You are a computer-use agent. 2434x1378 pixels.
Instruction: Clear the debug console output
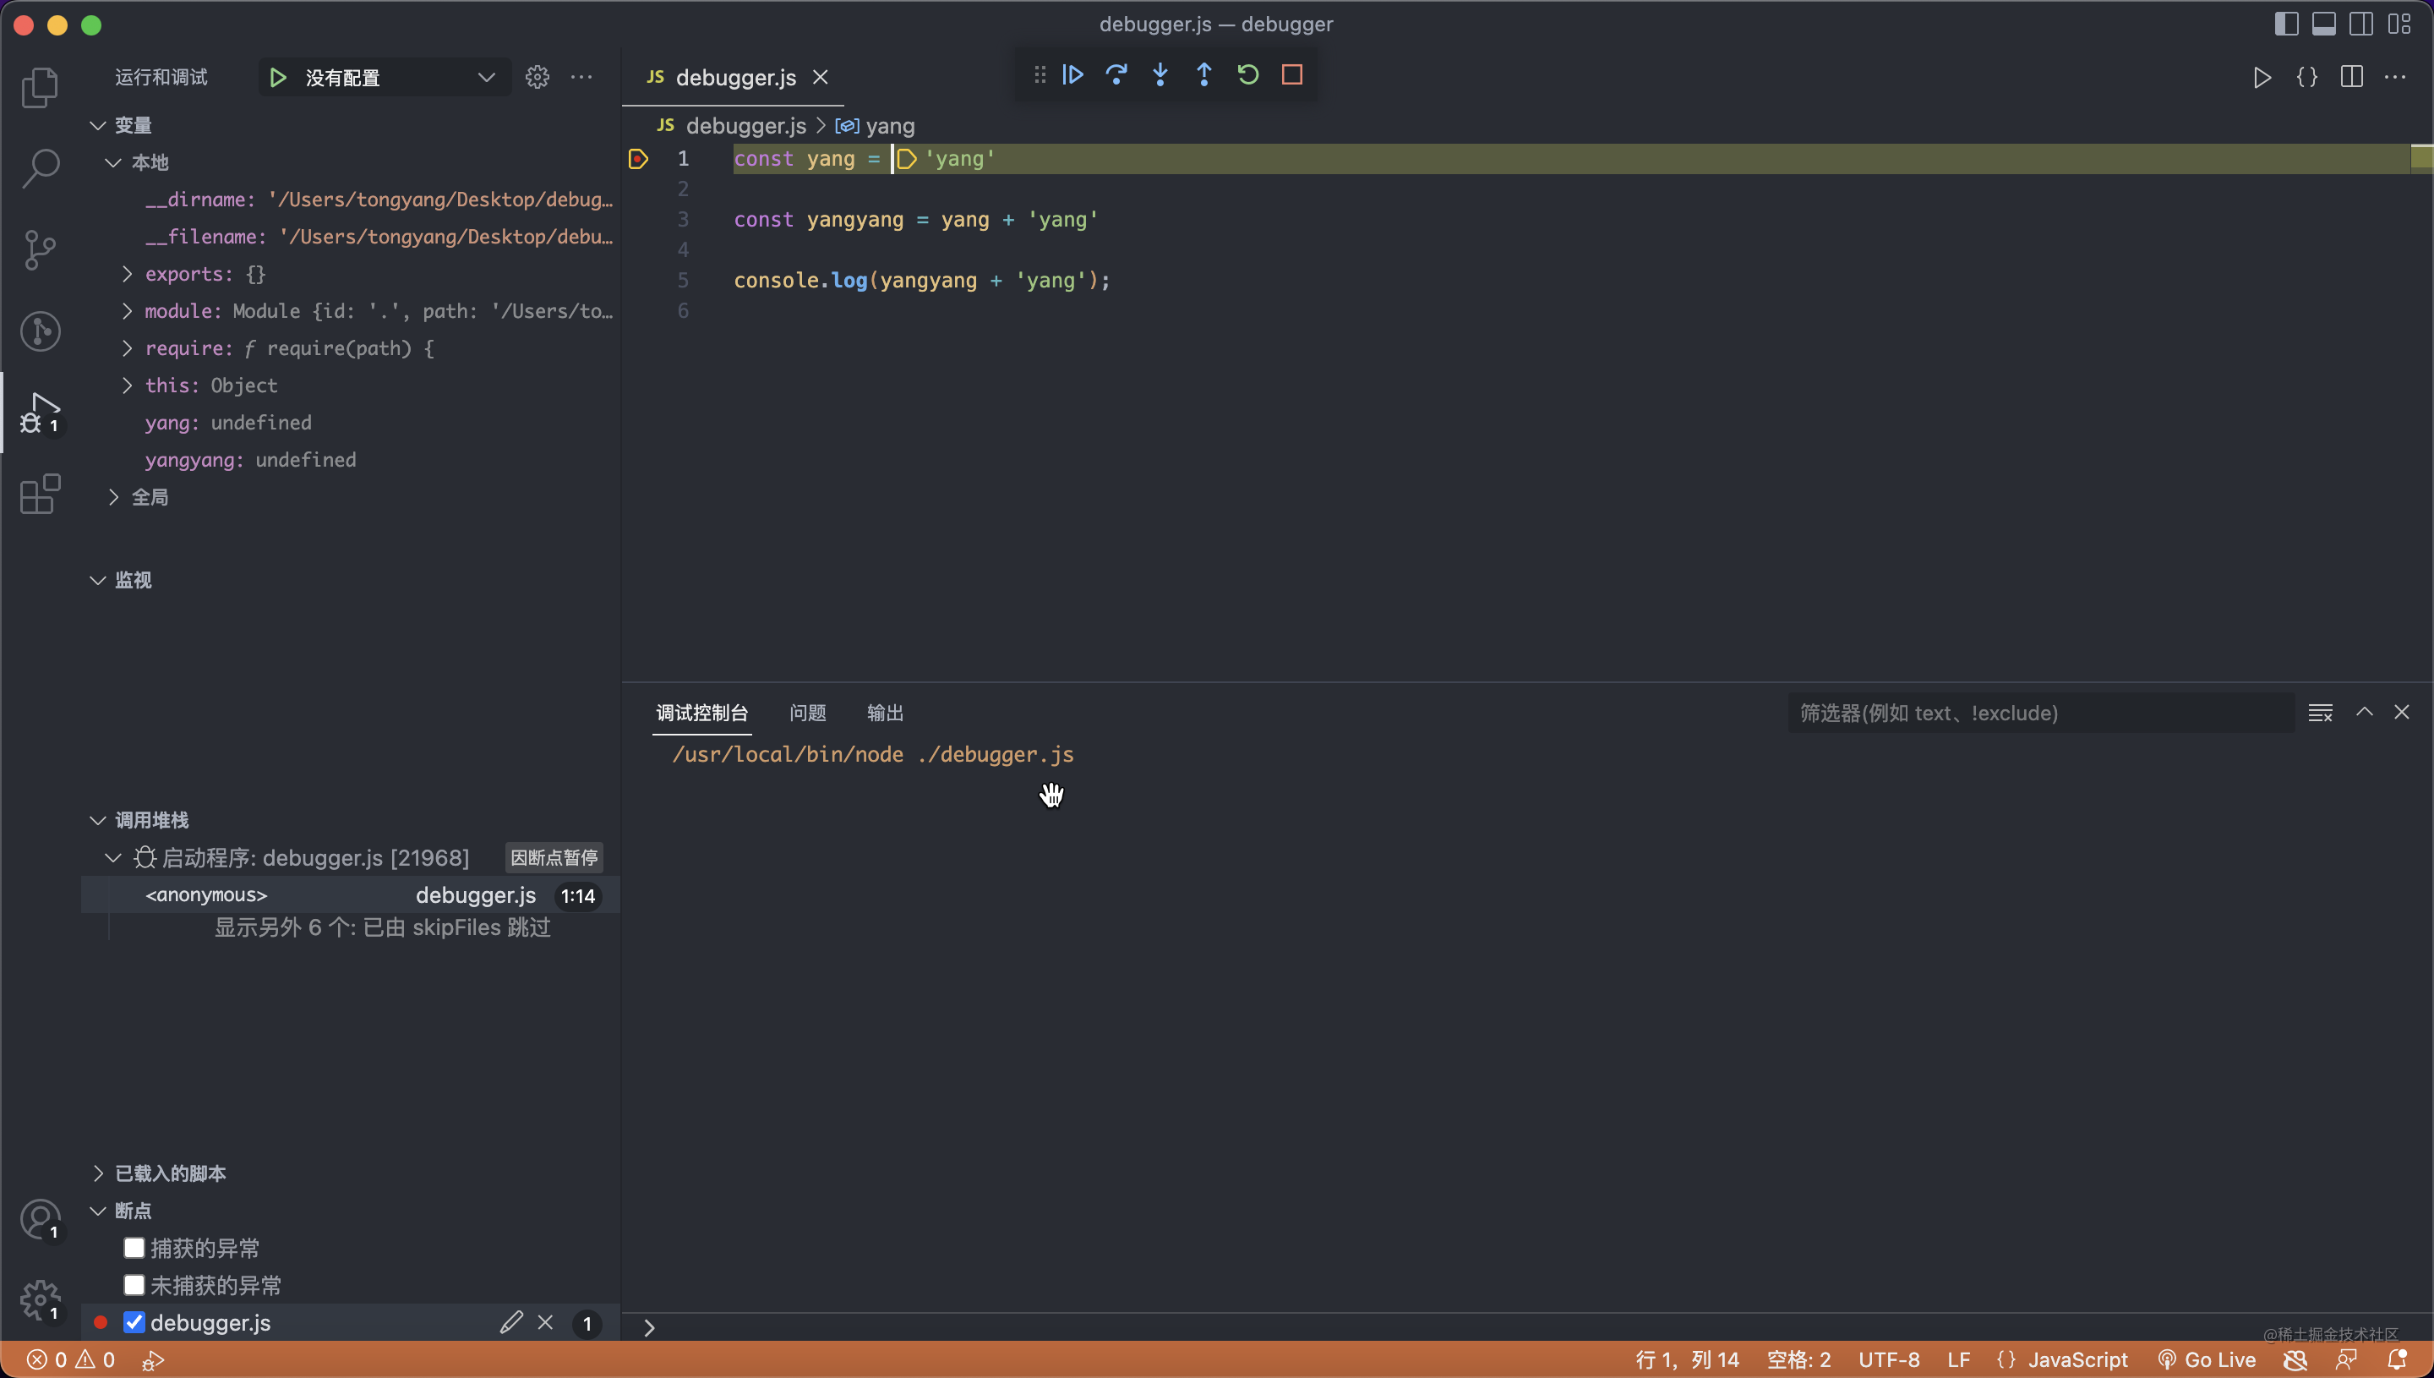click(2320, 713)
